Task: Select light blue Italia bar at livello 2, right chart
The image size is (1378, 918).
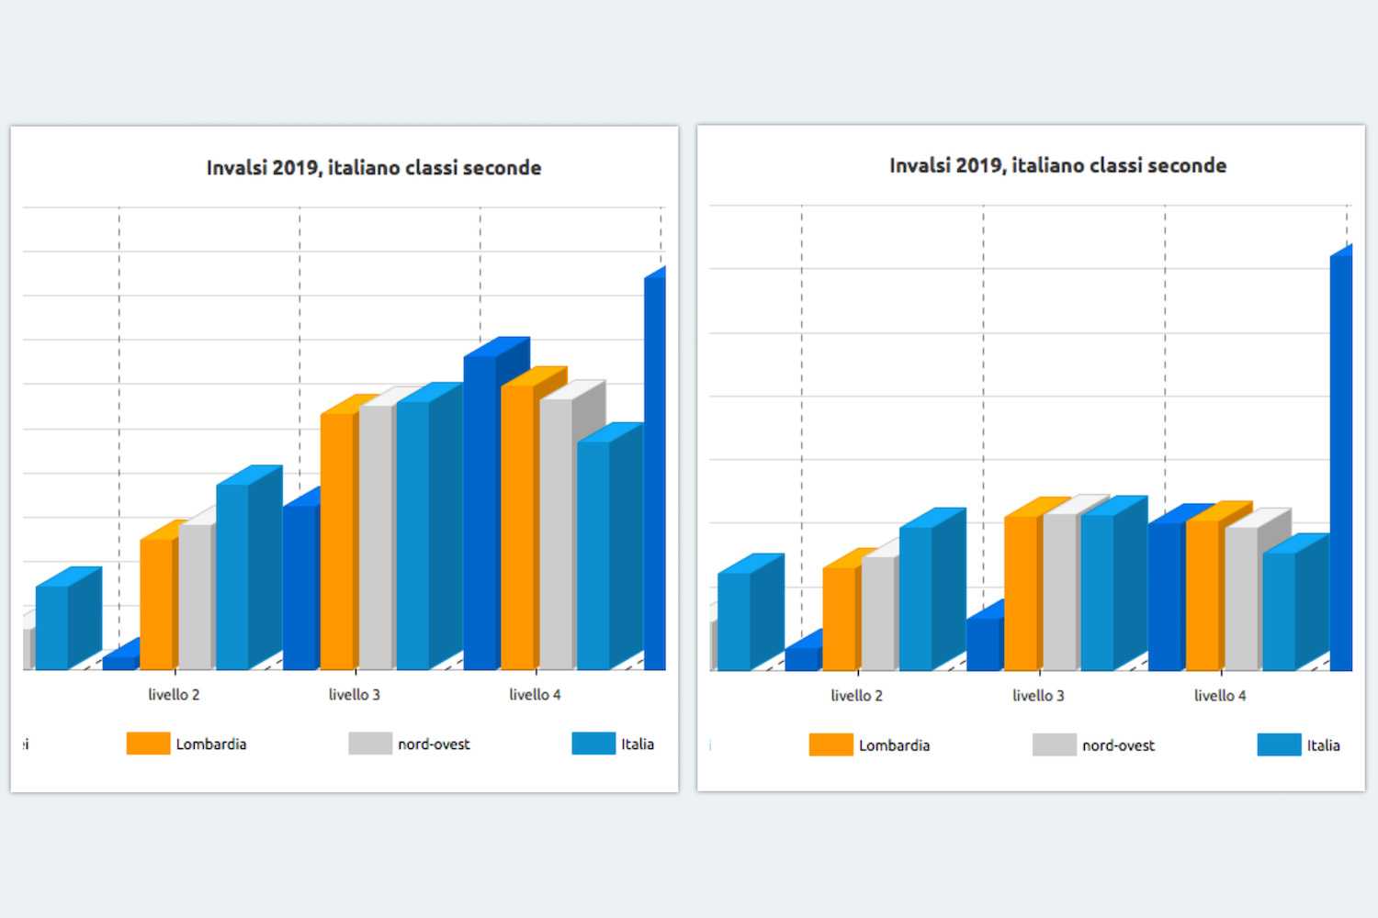Action: 916,597
